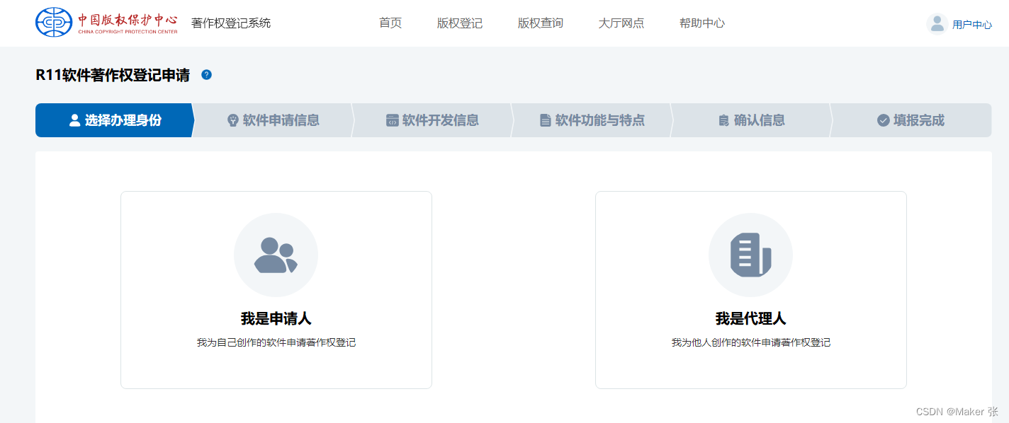
Task: Click the blue question mark help icon
Action: click(x=206, y=75)
